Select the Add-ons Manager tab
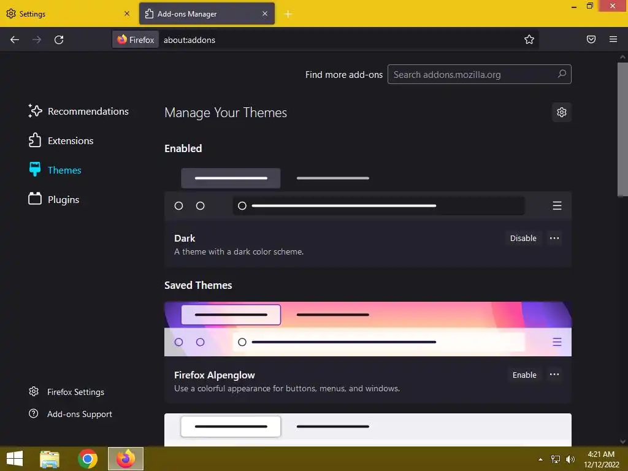Image resolution: width=628 pixels, height=471 pixels. pos(207,13)
